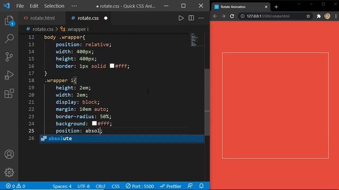Split the editor to the right
This screenshot has height=190, width=339.
pyautogui.click(x=191, y=18)
